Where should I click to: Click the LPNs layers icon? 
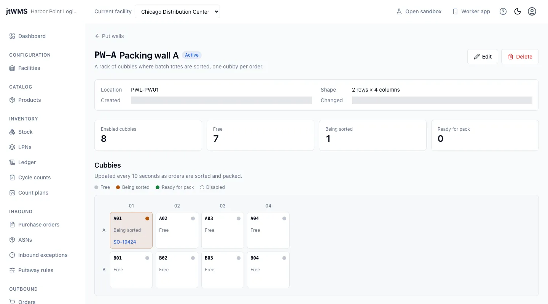click(x=12, y=147)
